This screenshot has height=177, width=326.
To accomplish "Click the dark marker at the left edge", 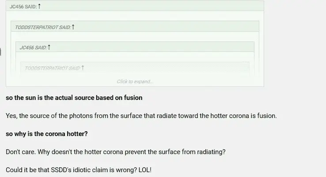I will 0,53.
